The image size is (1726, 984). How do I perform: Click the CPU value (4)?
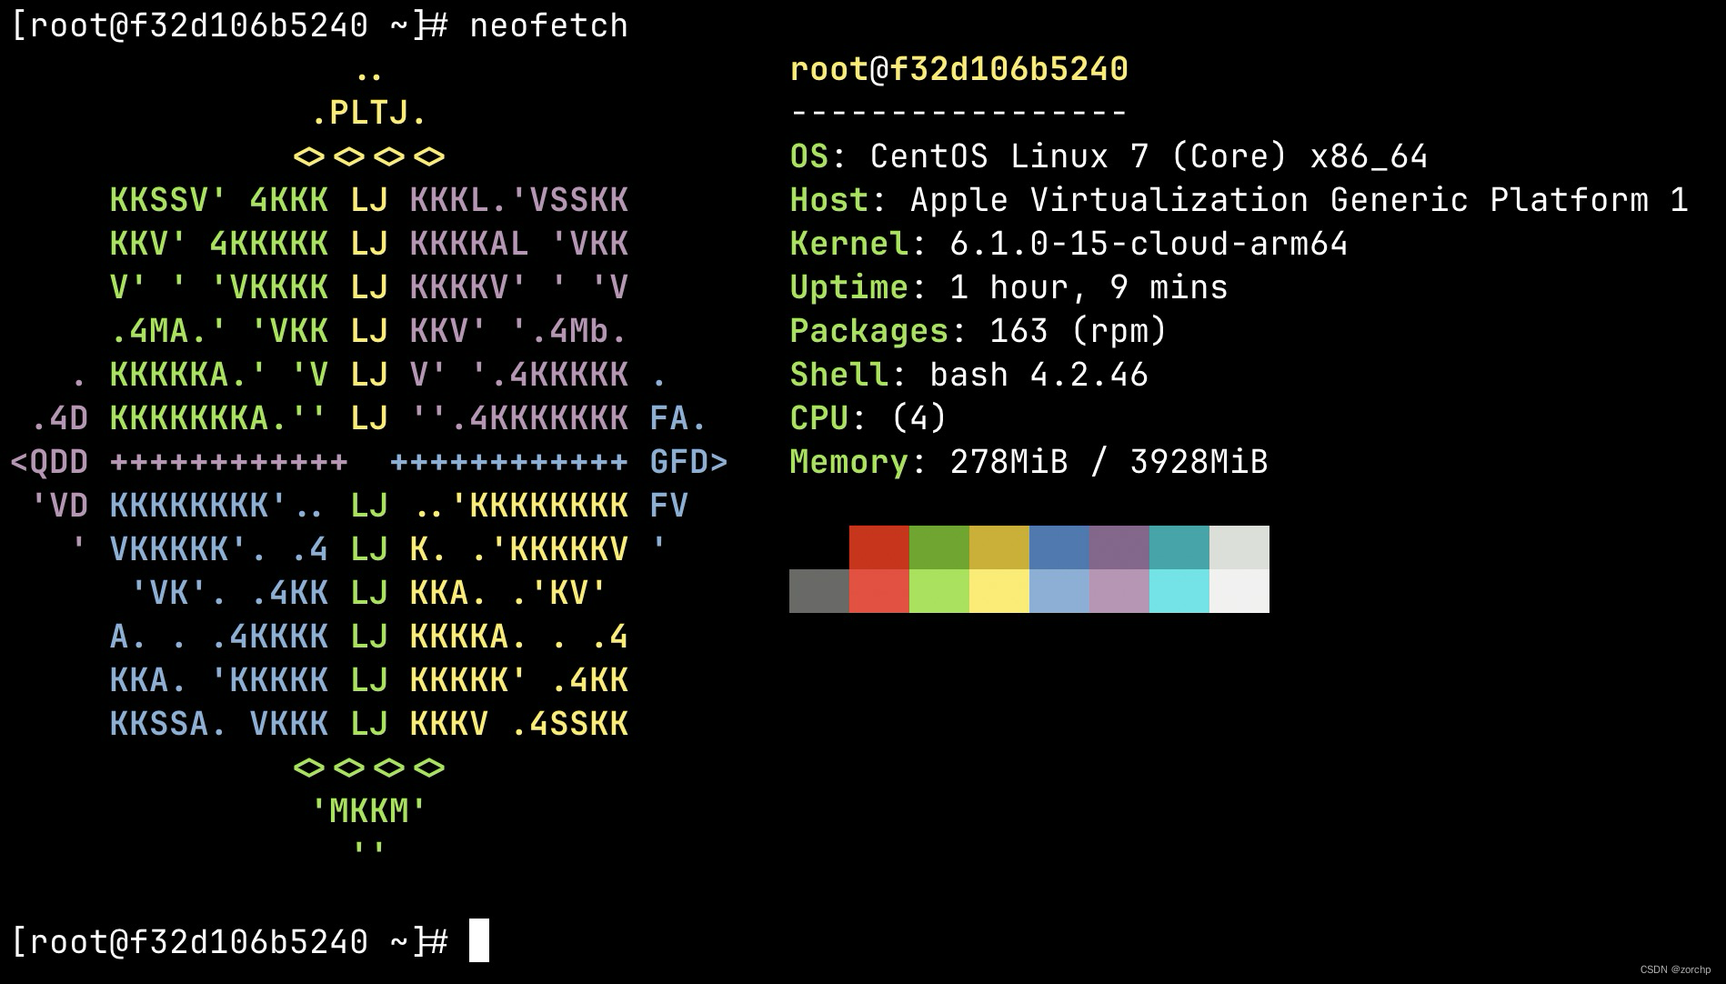[x=918, y=418]
